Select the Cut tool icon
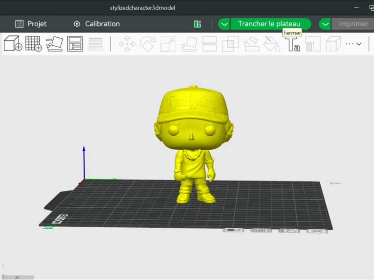 click(209, 44)
